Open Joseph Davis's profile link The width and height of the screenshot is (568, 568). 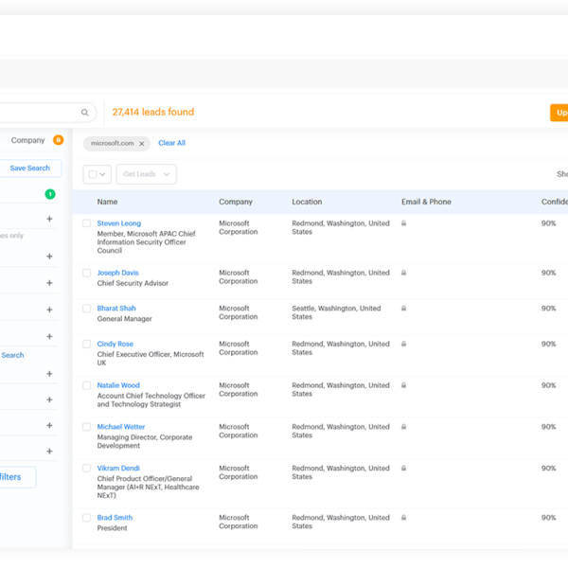point(117,273)
